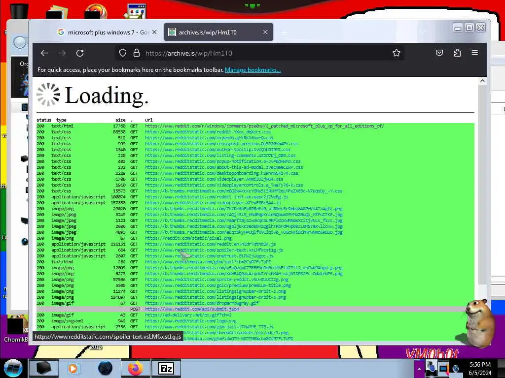Open the popup-notification css link
Viewport: 505px width, 378px height.
(x=222, y=161)
